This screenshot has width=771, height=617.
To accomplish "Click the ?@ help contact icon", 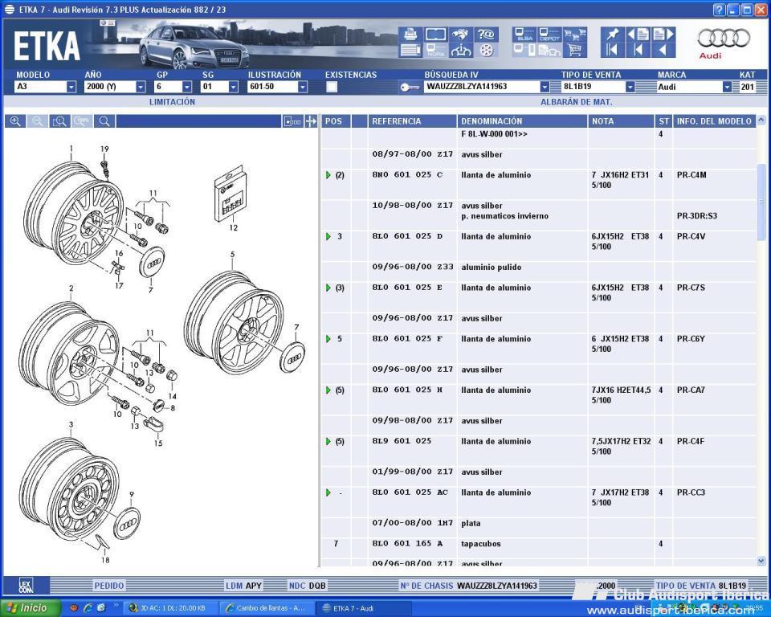I will pos(486,34).
